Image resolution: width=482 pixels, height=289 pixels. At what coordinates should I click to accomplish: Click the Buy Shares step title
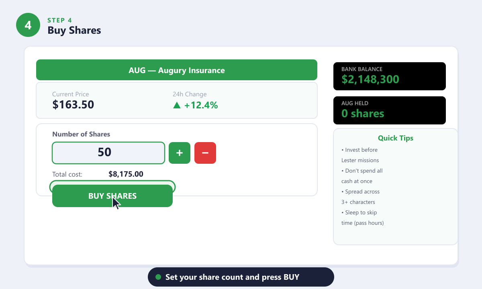point(74,30)
